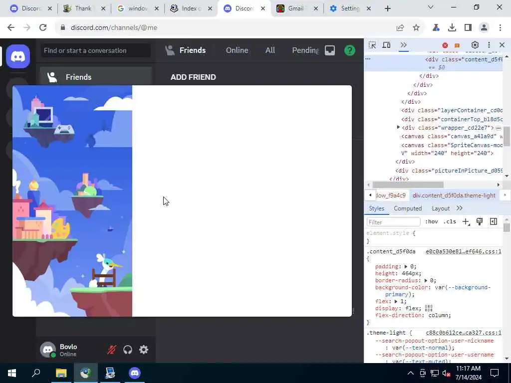Switch to the Styles tab
Viewport: 511px width, 383px height.
[x=376, y=208]
